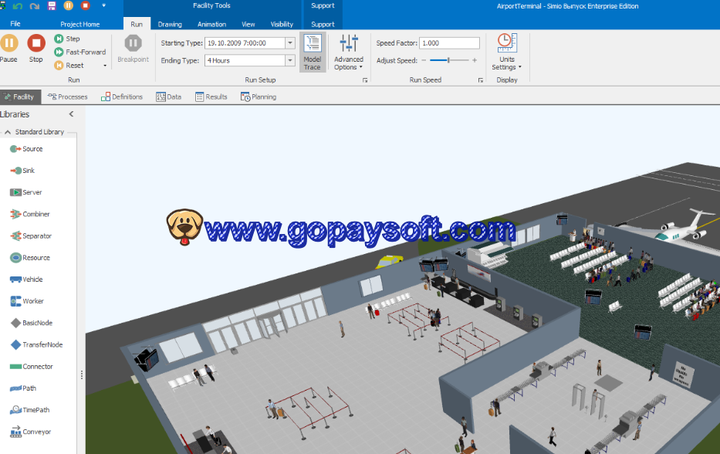Click the Ending Type 4 Hours field
The image size is (720, 454).
pos(245,60)
